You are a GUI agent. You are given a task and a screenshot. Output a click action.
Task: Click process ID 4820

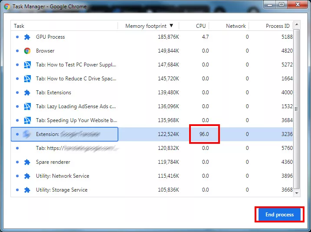pos(287,51)
